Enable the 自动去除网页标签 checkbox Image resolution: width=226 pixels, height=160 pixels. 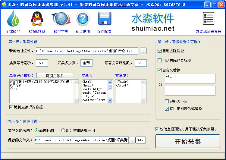click(x=159, y=60)
